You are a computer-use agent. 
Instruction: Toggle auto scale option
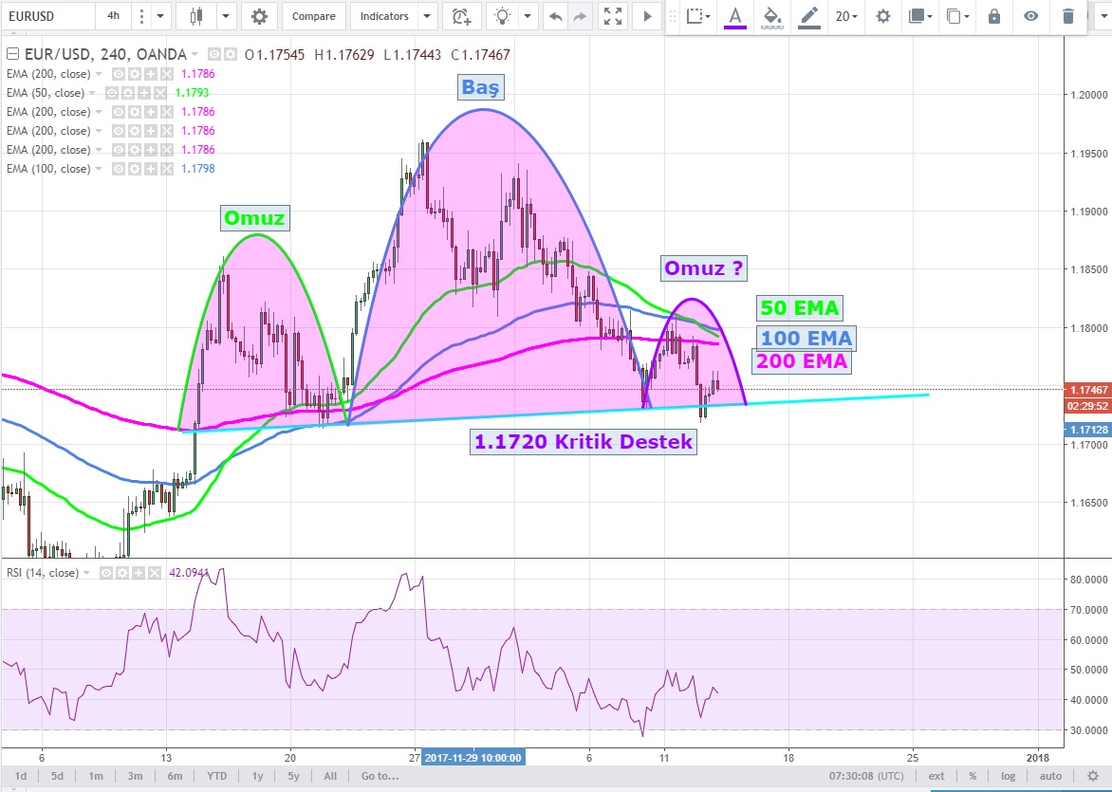(1049, 776)
